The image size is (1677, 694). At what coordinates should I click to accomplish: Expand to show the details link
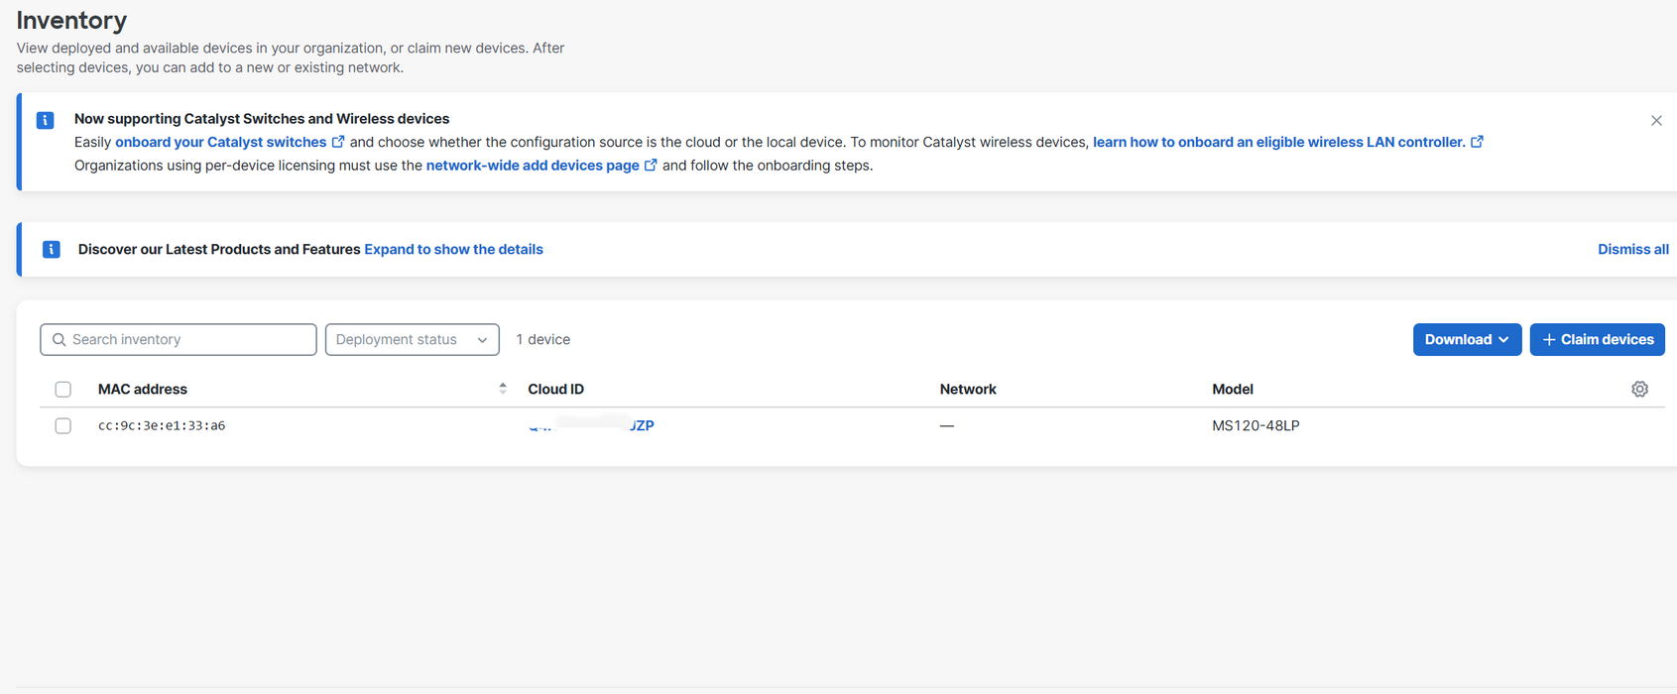(453, 249)
